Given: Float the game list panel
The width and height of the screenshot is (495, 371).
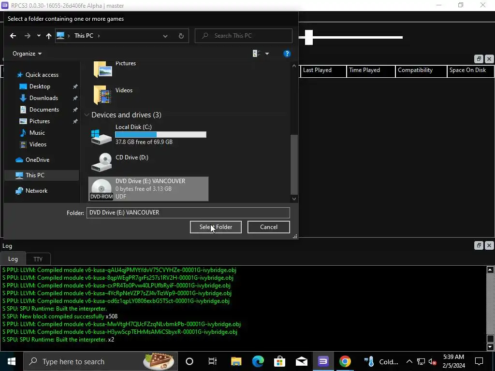Looking at the screenshot, I should point(479,59).
